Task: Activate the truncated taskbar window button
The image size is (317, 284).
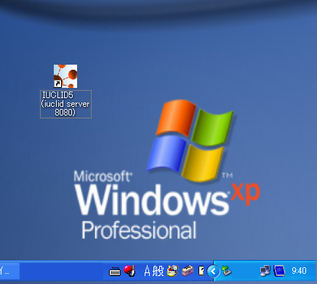Action: 9,271
